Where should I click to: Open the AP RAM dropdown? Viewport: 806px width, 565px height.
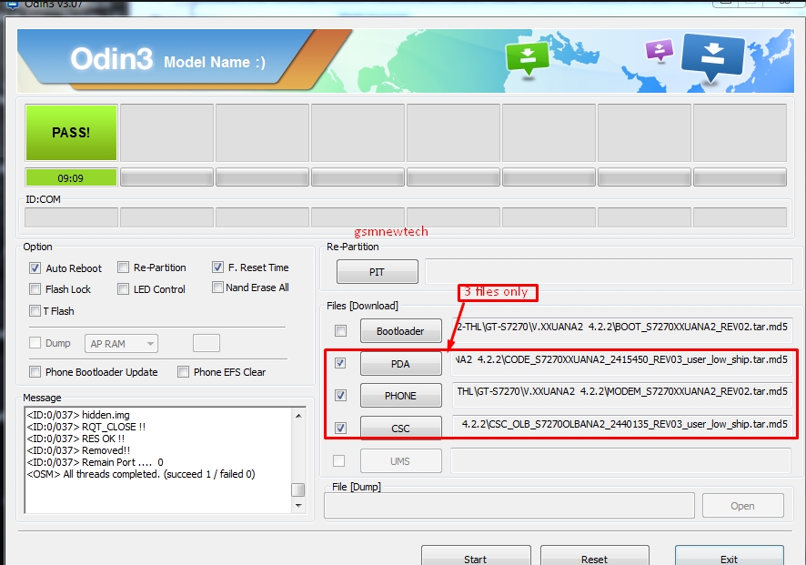coord(121,343)
